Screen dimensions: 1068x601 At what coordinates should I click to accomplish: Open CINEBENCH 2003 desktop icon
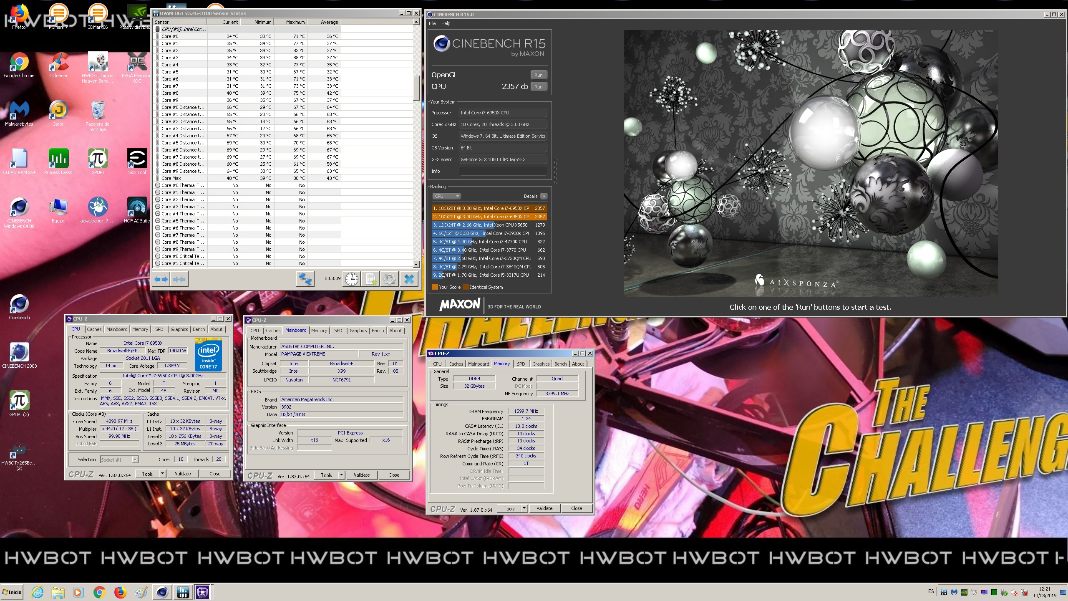coord(19,356)
